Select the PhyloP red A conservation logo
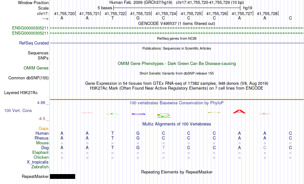 239,112
